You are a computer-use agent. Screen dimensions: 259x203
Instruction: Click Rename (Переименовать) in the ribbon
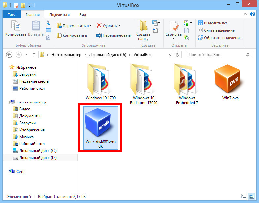(114, 35)
